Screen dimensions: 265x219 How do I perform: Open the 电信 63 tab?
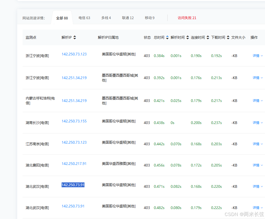coord(84,18)
